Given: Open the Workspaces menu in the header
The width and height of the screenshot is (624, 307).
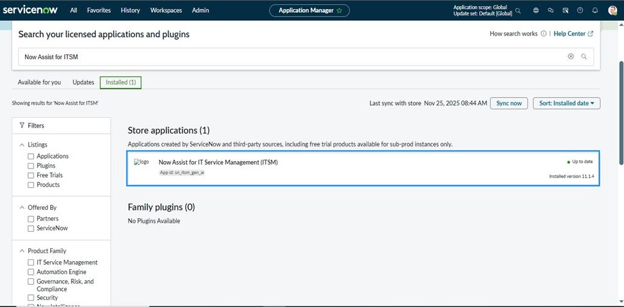Looking at the screenshot, I should 166,10.
